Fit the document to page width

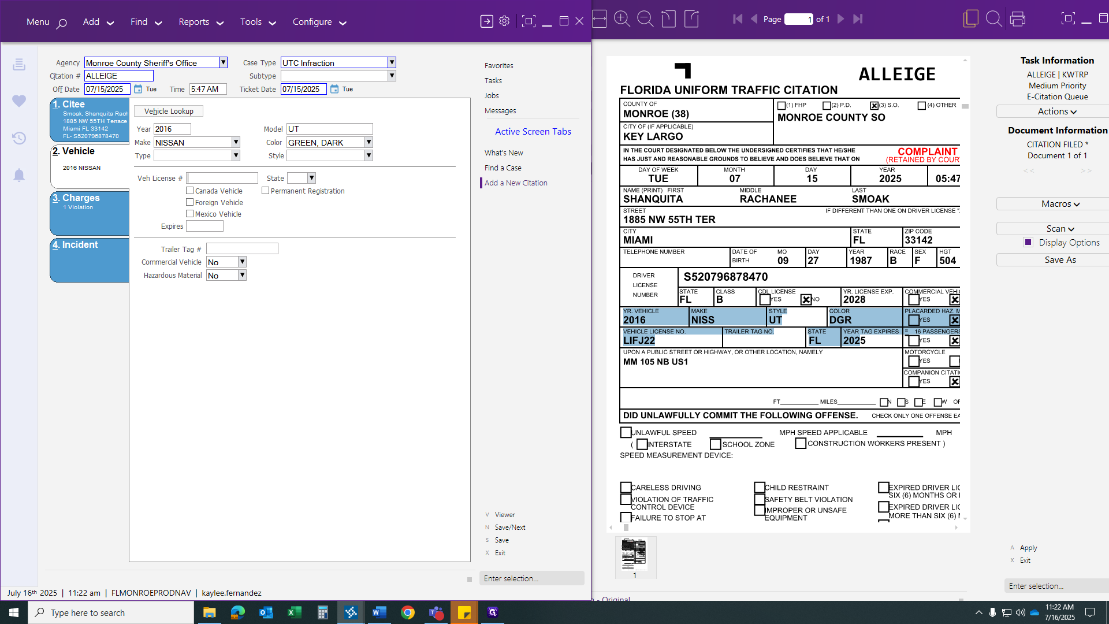point(599,19)
